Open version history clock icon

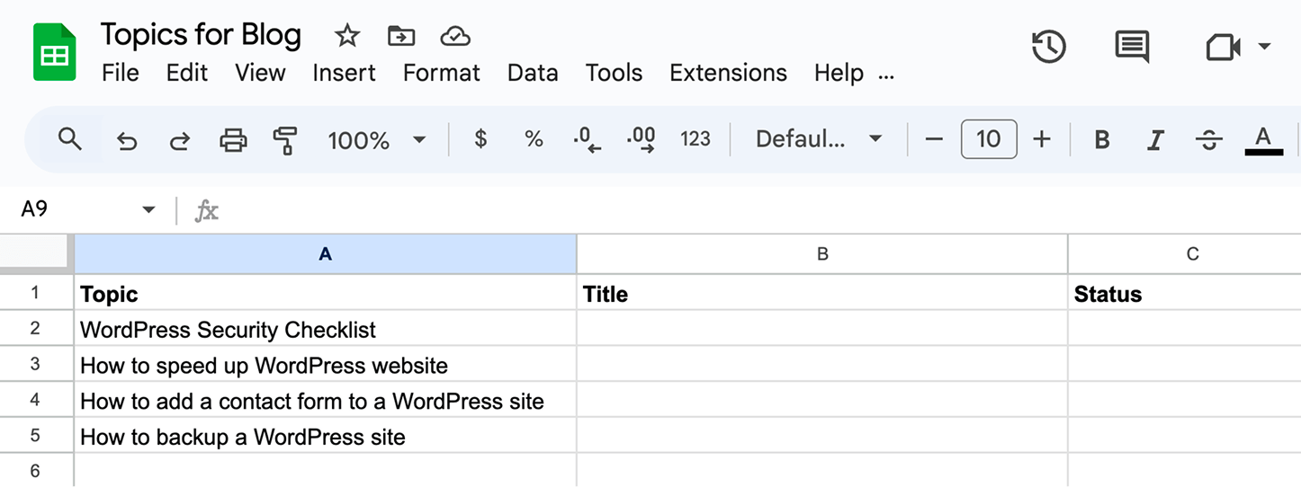pyautogui.click(x=1048, y=46)
